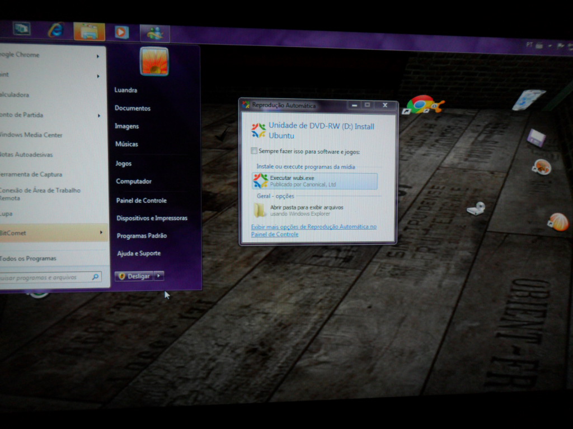
Task: Open Jogos from Start menu
Action: click(x=124, y=164)
